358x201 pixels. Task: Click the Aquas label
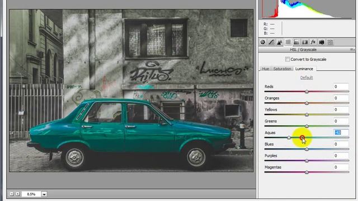[270, 133]
